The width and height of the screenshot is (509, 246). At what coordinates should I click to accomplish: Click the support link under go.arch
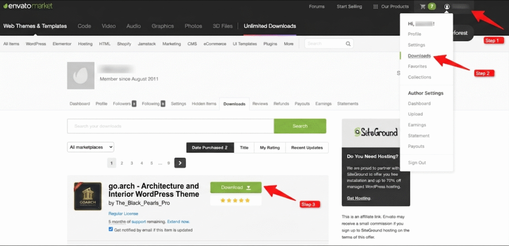coord(139,222)
